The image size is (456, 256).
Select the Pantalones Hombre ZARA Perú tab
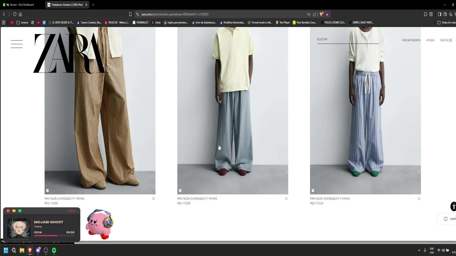click(67, 5)
